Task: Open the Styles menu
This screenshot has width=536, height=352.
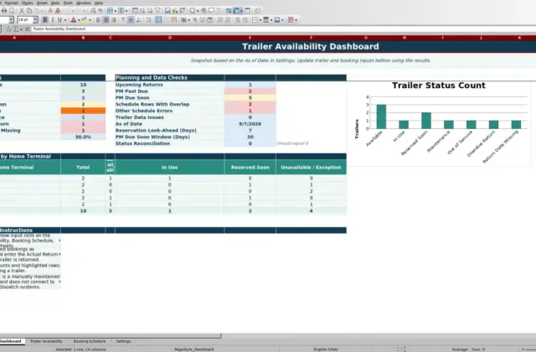Action: coord(27,3)
